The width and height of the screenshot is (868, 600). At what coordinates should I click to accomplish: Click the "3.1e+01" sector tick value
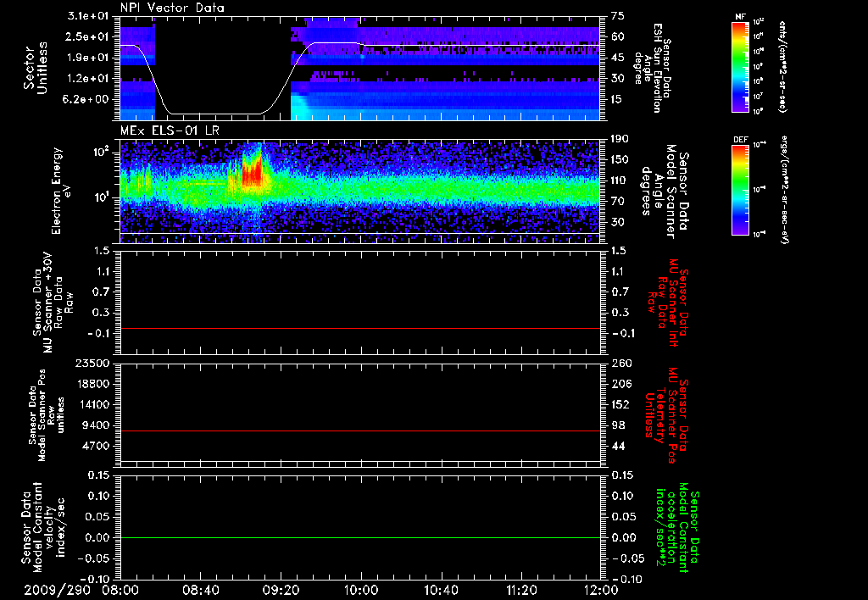[88, 16]
